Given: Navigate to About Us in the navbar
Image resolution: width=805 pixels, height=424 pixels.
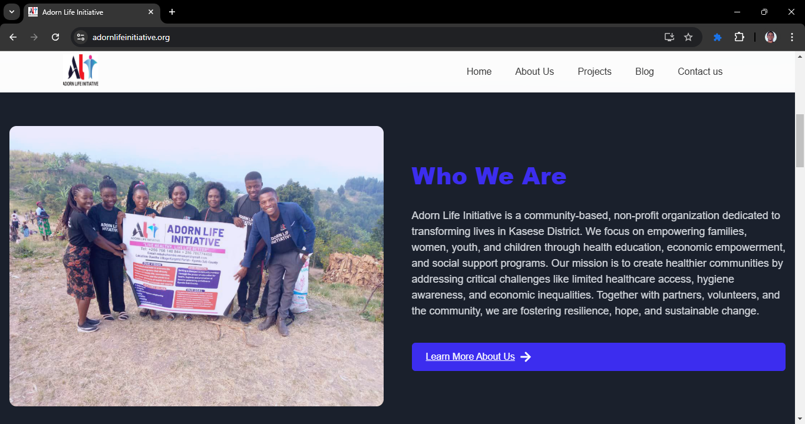Looking at the screenshot, I should coord(534,71).
